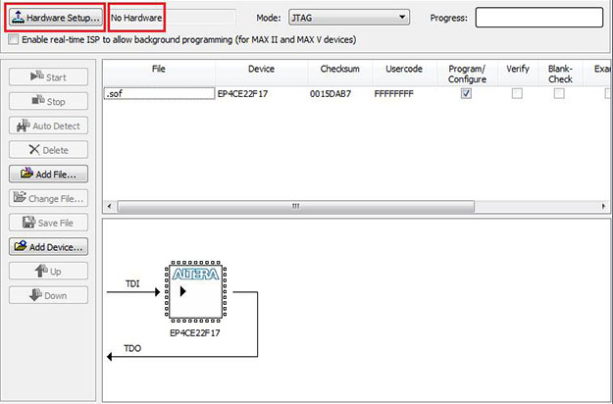Screen dimensions: 613x404
Task: Run Auto Detect for devices
Action: [x=49, y=126]
